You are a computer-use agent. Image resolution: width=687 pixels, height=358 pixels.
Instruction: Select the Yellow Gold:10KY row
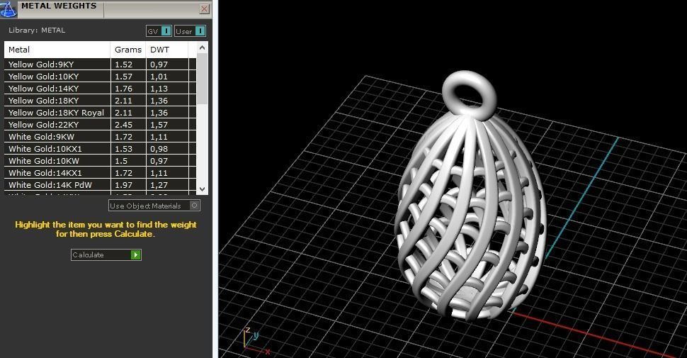[101, 77]
